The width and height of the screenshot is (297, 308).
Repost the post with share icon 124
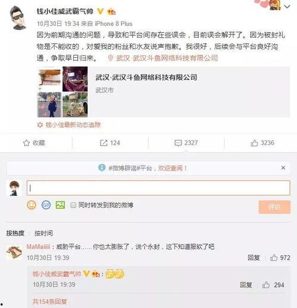click(x=110, y=143)
